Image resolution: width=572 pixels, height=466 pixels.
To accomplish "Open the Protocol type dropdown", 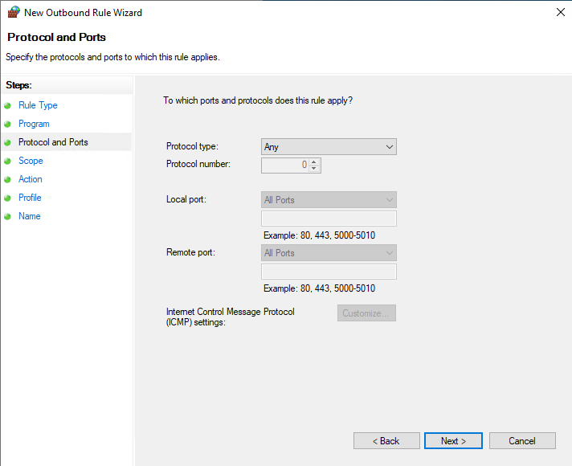I will click(x=329, y=147).
